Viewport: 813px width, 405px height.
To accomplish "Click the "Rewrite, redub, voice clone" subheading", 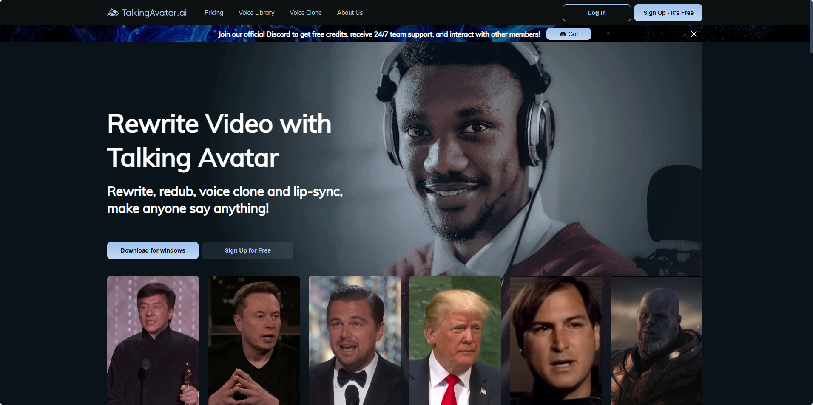I will (225, 200).
